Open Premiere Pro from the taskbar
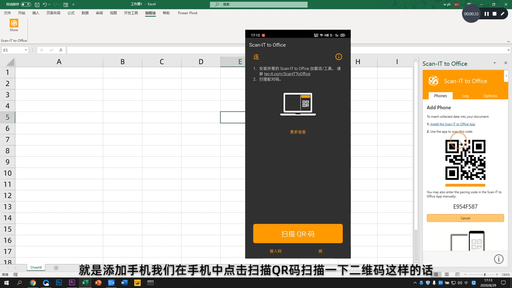 tap(72, 283)
